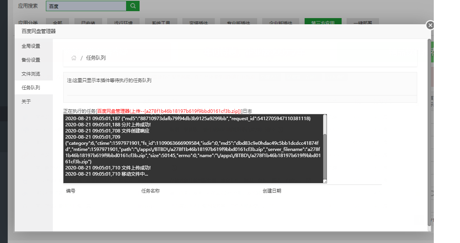460x243 pixels.
Task: Click the note '注:这里只显示本插件等待执行的任务队列'
Action: point(109,80)
